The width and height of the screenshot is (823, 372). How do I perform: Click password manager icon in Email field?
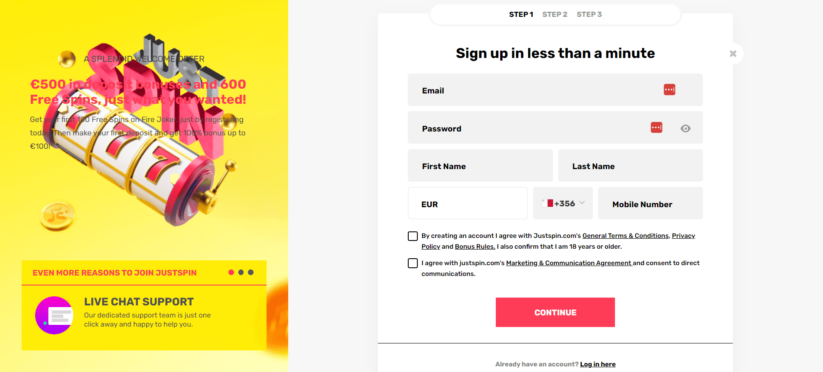click(669, 90)
